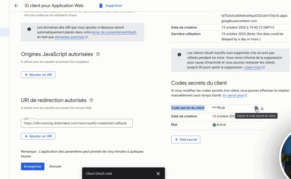The height and width of the screenshot is (179, 291).
Task: Click Enregistrer to save changes
Action: (32, 166)
